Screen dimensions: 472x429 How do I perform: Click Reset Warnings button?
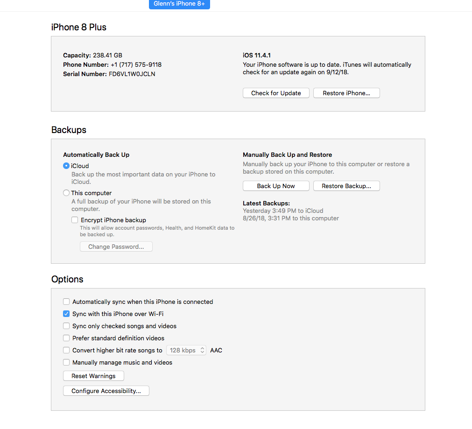(x=94, y=376)
